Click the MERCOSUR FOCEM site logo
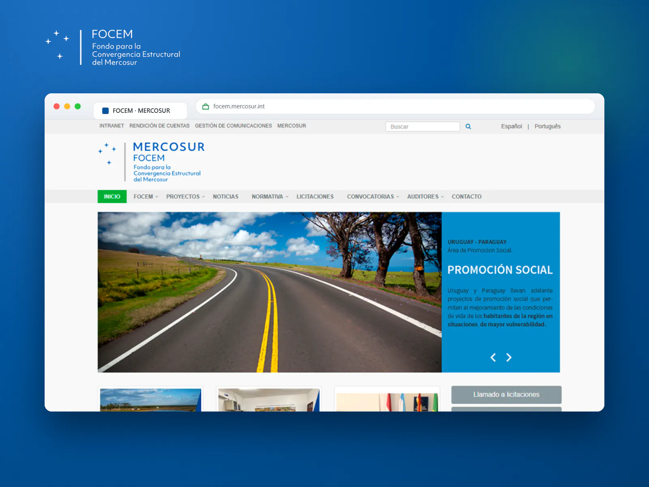Viewport: 649px width, 487px height. click(151, 162)
